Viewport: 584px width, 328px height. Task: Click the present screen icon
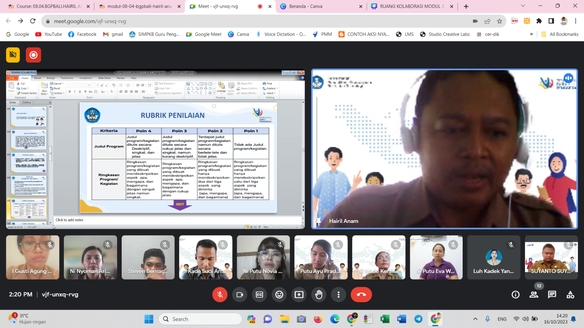click(299, 295)
